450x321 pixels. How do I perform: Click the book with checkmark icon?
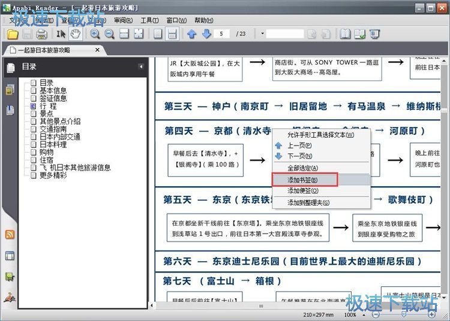tap(360, 34)
